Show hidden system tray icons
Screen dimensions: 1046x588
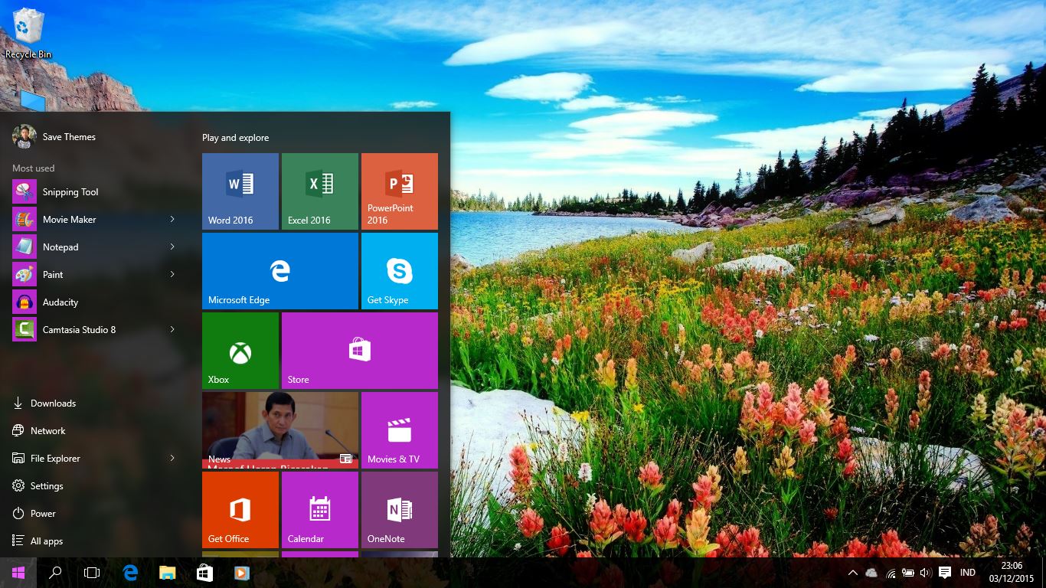coord(852,573)
